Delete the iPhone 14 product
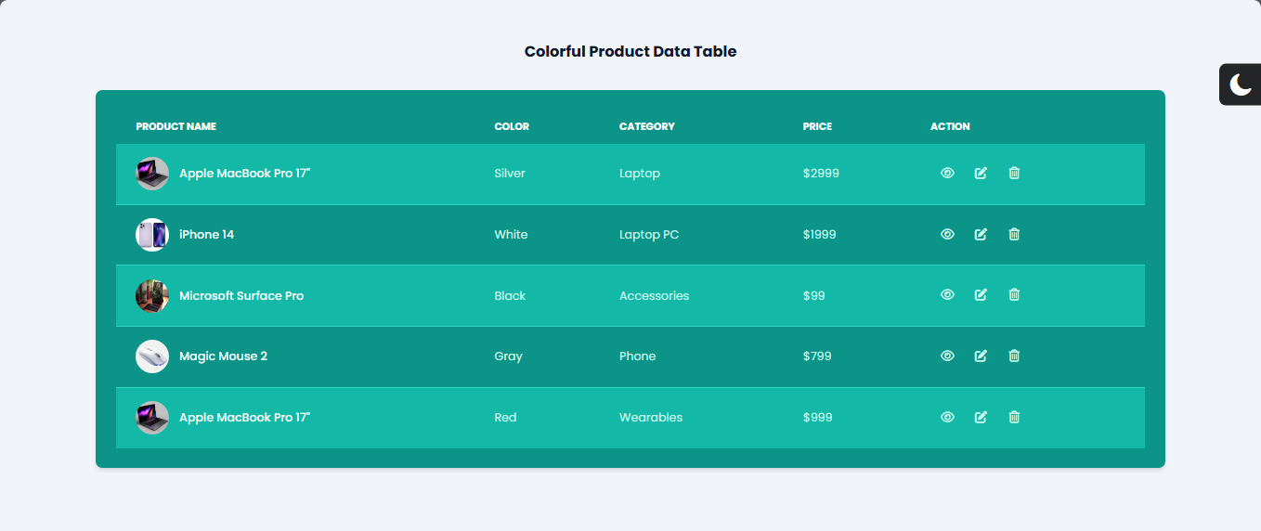Viewport: 1261px width, 531px height. [x=1014, y=235]
